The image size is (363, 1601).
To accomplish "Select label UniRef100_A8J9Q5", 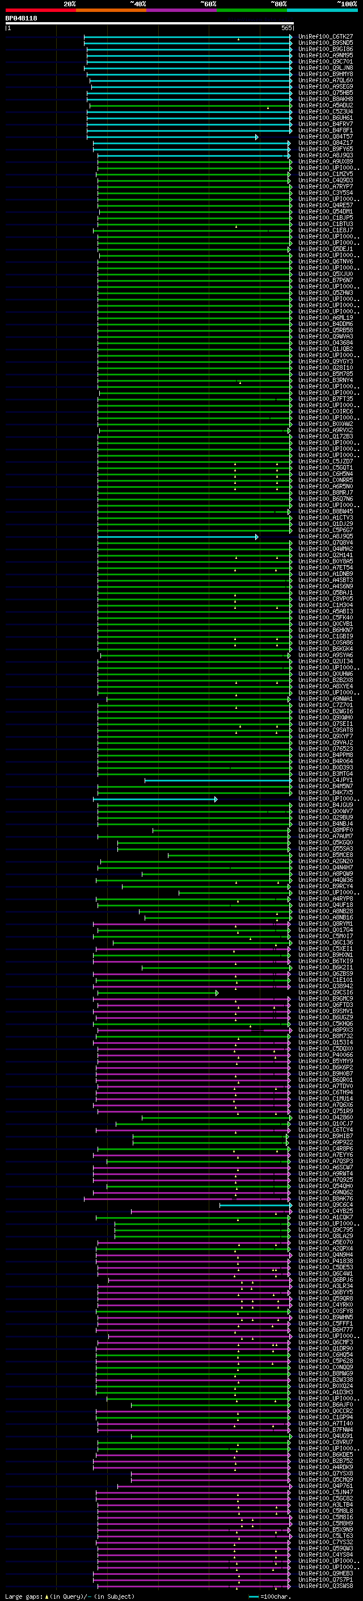I will [325, 536].
